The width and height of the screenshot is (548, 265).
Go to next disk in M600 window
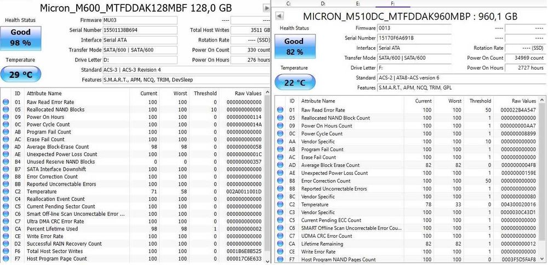[266, 8]
